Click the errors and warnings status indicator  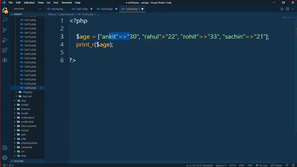[x=8, y=165]
